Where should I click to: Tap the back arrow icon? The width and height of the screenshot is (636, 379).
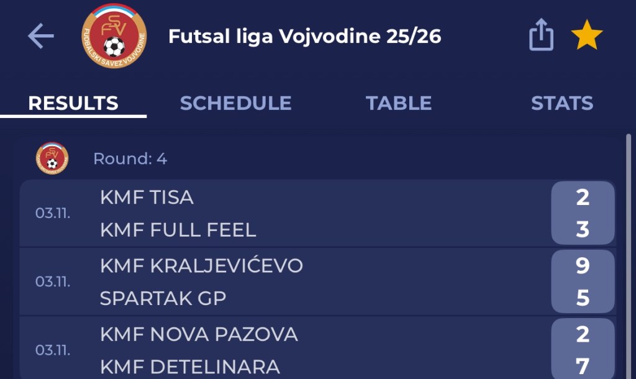pos(41,37)
